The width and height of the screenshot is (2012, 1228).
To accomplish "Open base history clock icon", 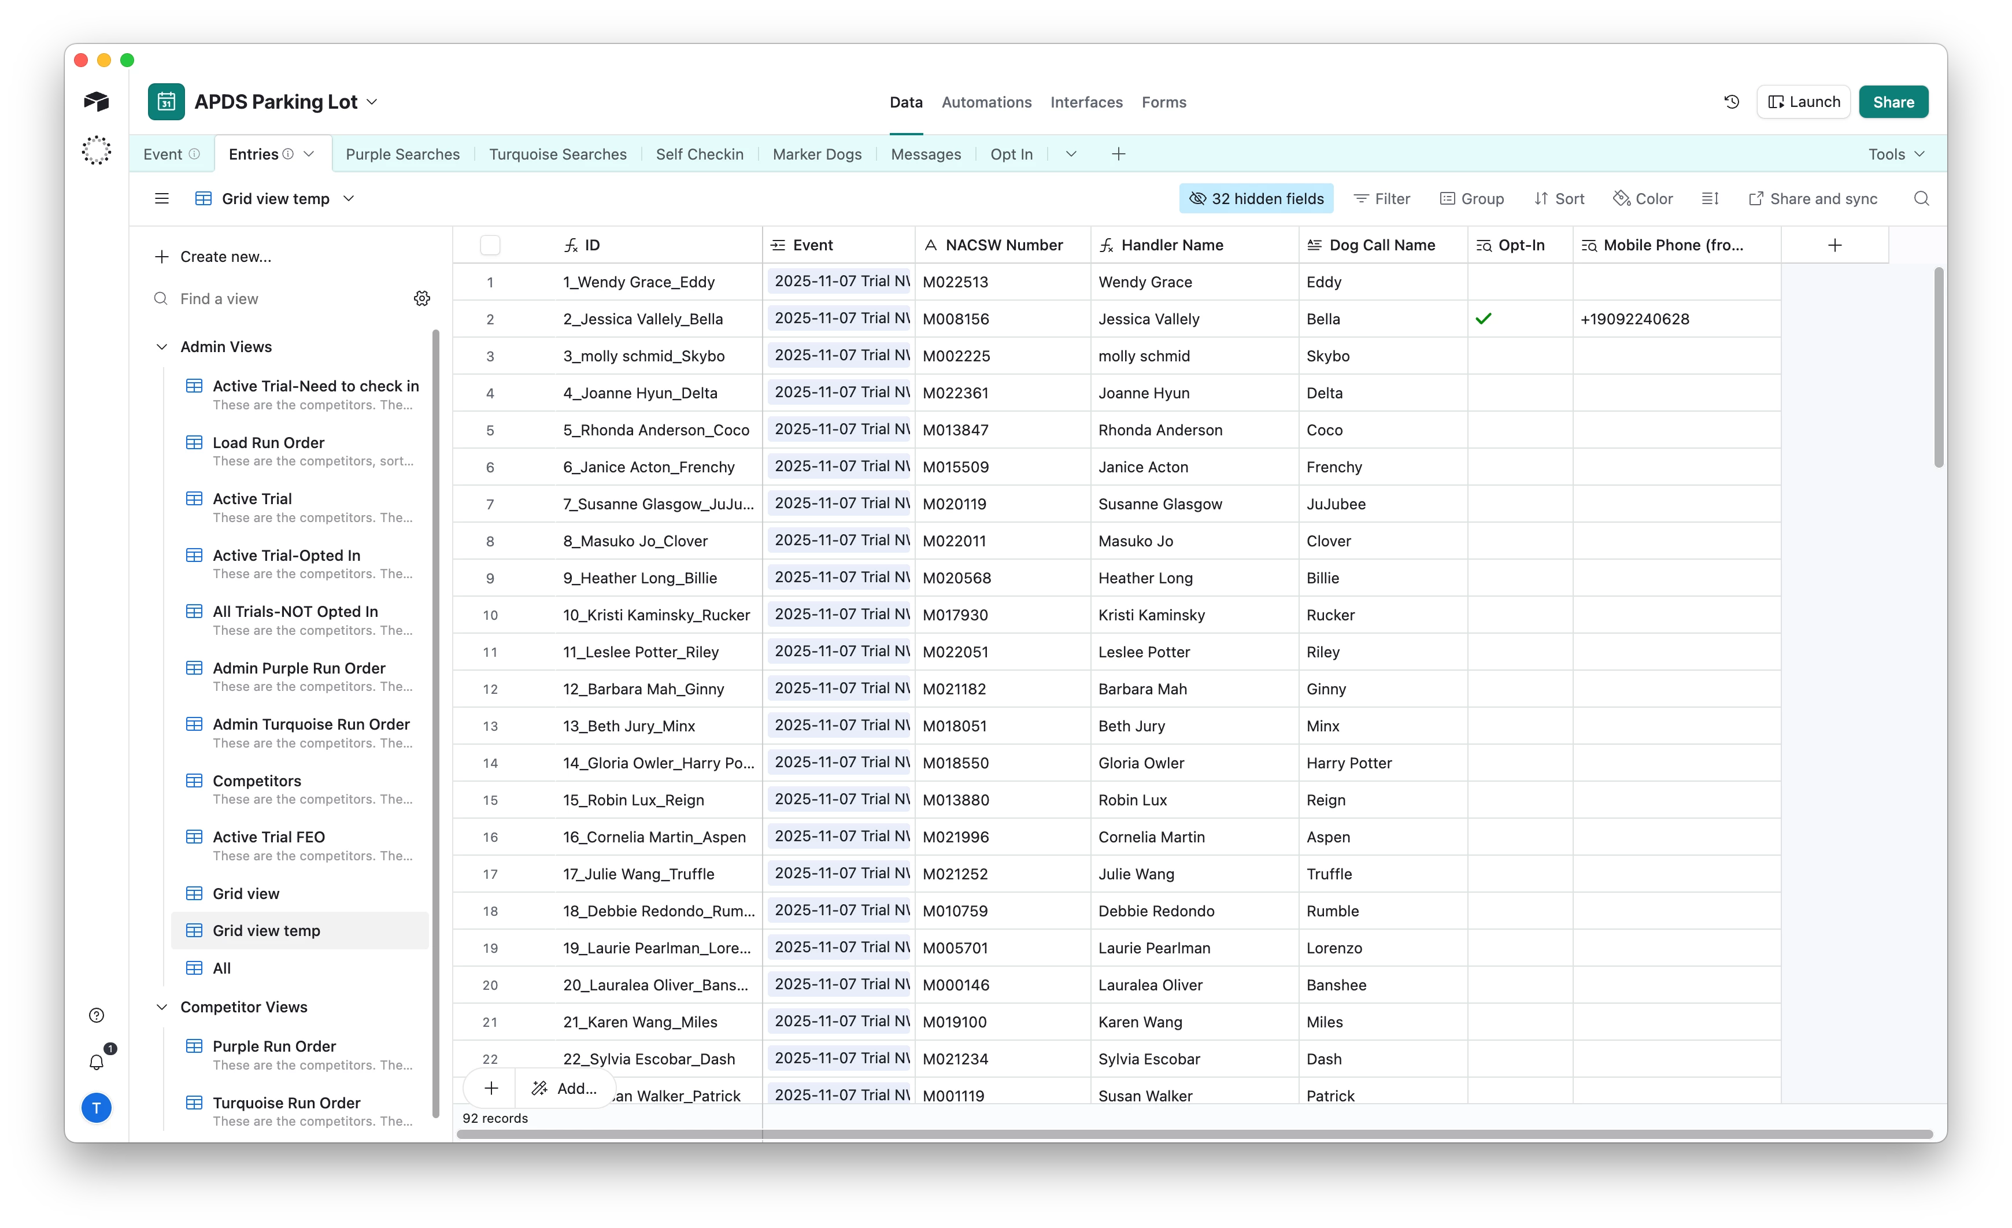I will 1731,102.
